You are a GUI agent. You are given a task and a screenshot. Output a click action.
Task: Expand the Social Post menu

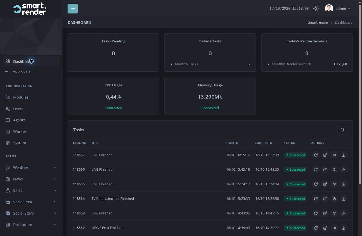pyautogui.click(x=31, y=202)
